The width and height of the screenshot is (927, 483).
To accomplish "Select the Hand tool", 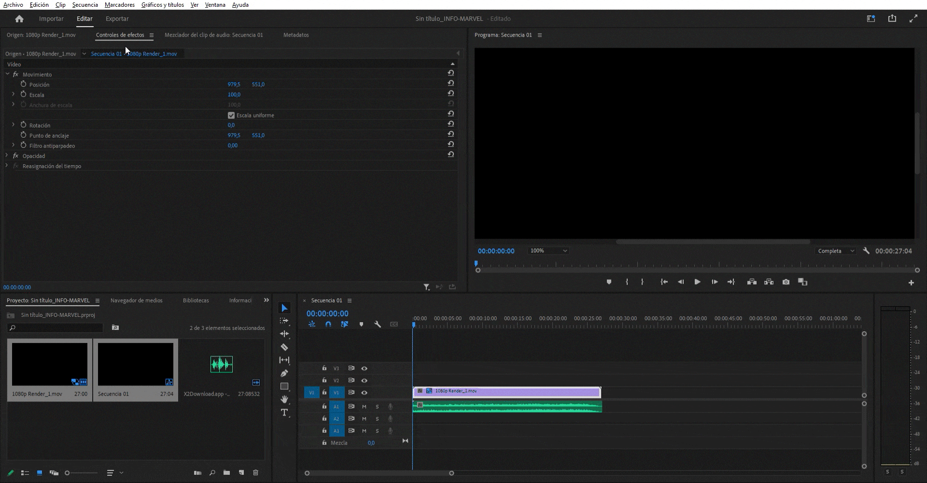I will pos(284,399).
